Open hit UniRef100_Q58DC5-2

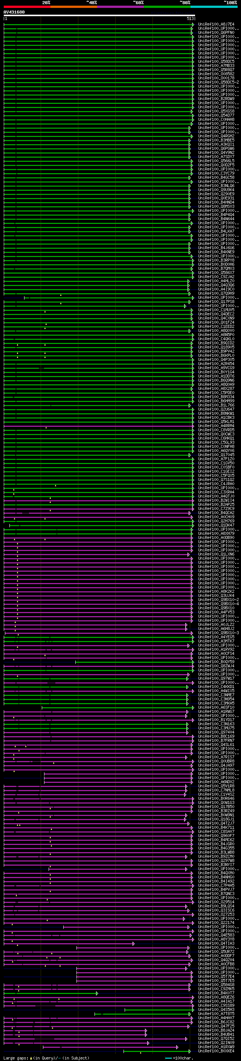tap(218, 82)
